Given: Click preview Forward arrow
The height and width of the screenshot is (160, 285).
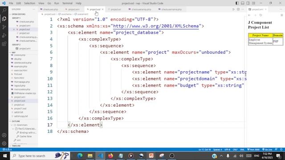Looking at the screenshot, I should pos(255,15).
